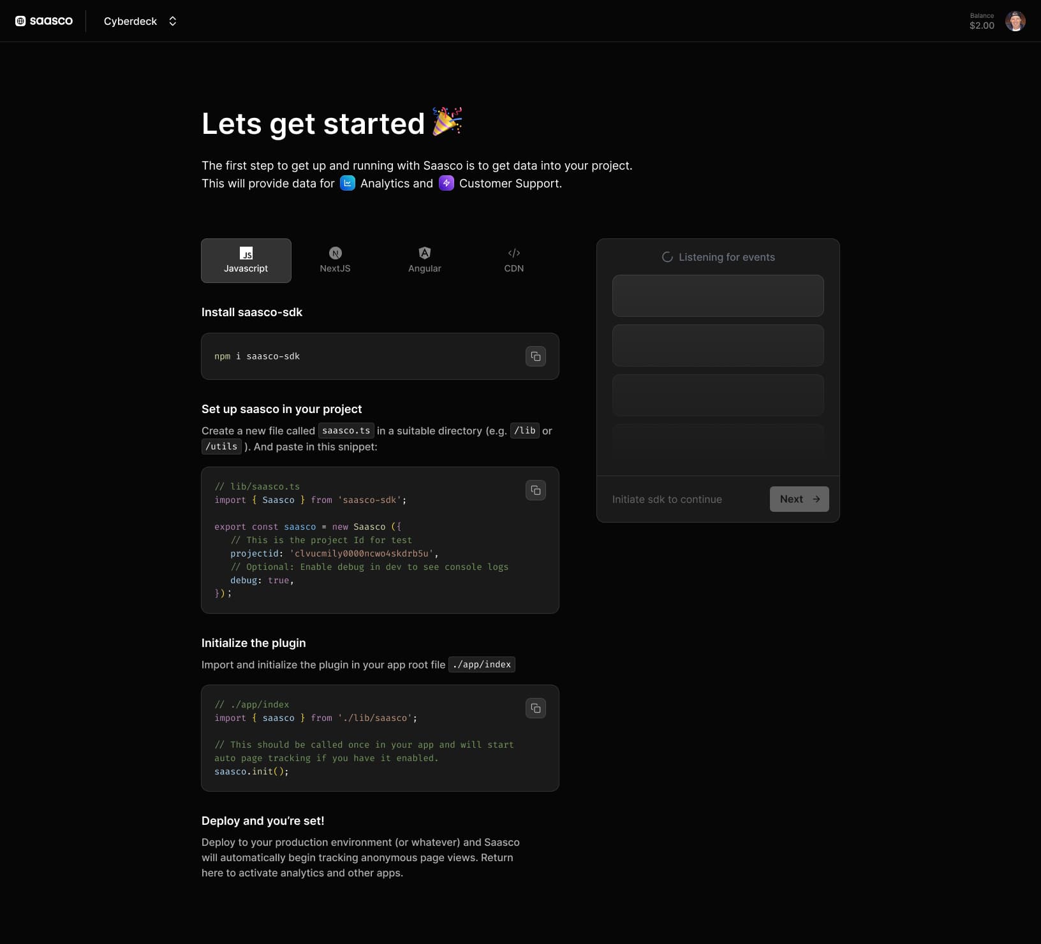Click the 'saasco.ts' inline code

pyautogui.click(x=346, y=431)
